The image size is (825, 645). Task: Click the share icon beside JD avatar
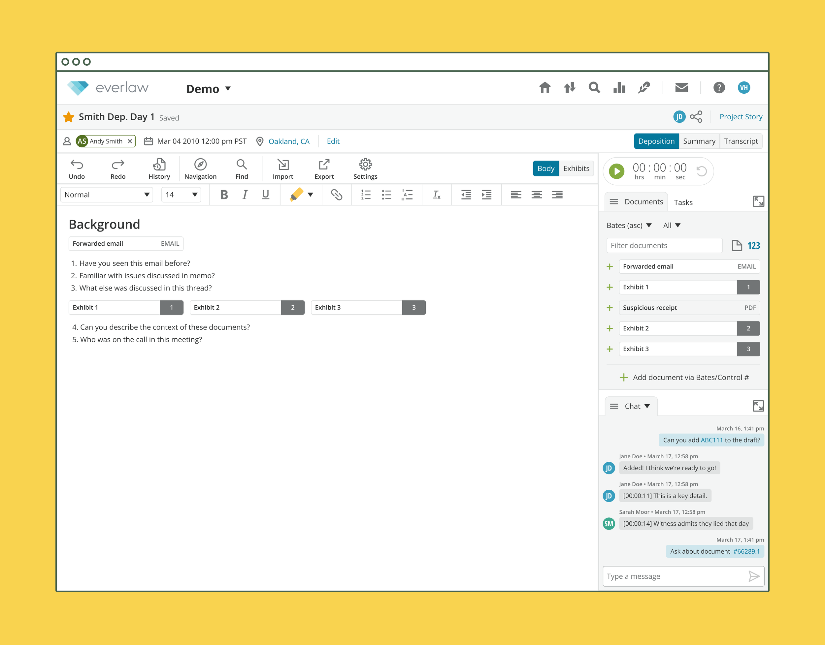[x=696, y=117]
